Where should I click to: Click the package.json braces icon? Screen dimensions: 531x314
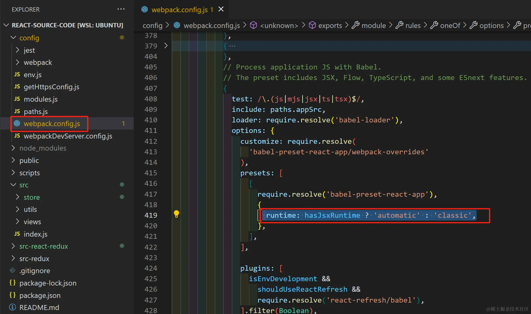pos(12,295)
